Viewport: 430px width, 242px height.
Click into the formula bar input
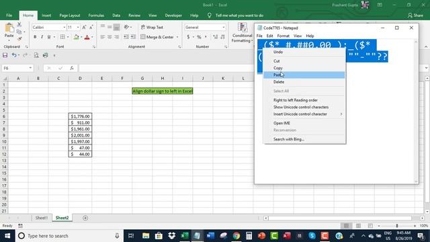tap(167, 68)
